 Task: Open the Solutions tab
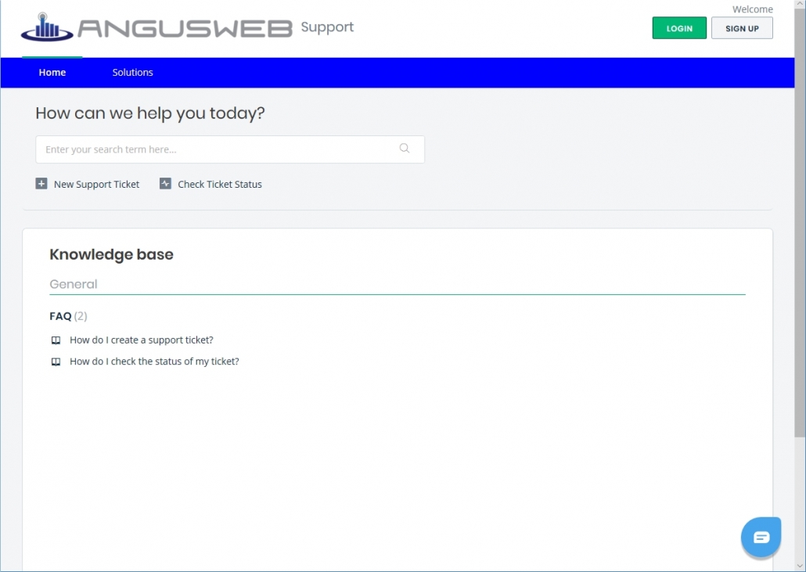(132, 73)
